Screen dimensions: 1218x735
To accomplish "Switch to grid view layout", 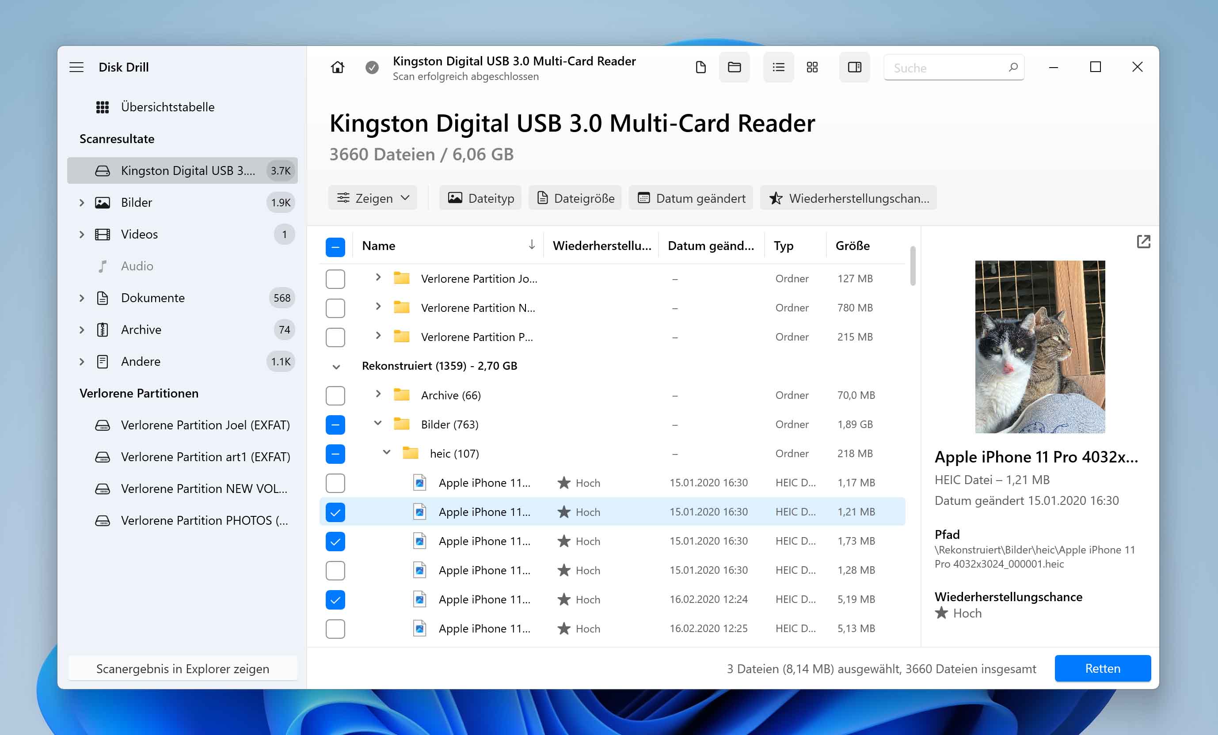I will pyautogui.click(x=812, y=67).
